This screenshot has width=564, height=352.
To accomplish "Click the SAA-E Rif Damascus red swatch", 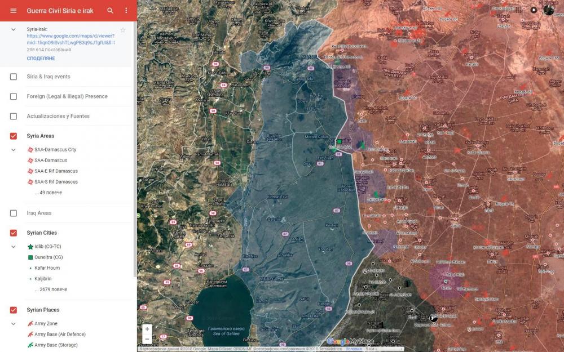I will 30,171.
